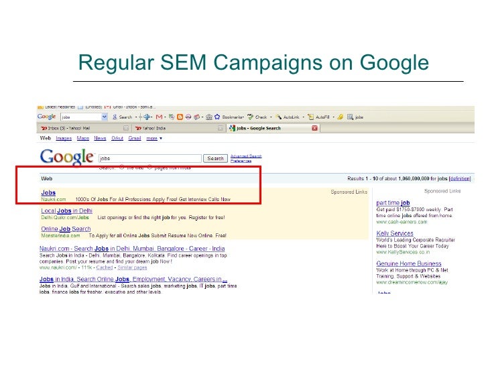Open the Bookmarks dropdown arrow
The height and width of the screenshot is (366, 488).
(243, 117)
